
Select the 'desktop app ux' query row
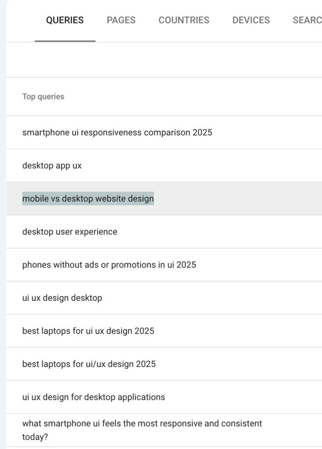pyautogui.click(x=164, y=165)
